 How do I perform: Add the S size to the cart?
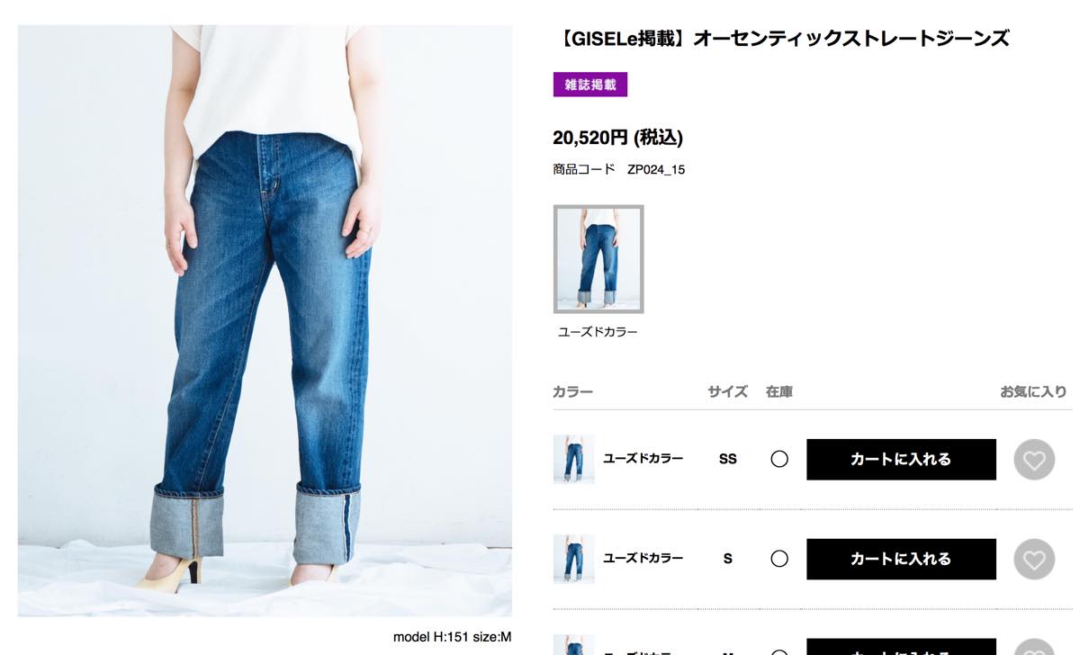click(x=901, y=559)
